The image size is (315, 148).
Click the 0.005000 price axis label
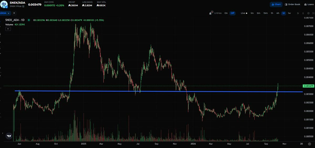[309, 60]
